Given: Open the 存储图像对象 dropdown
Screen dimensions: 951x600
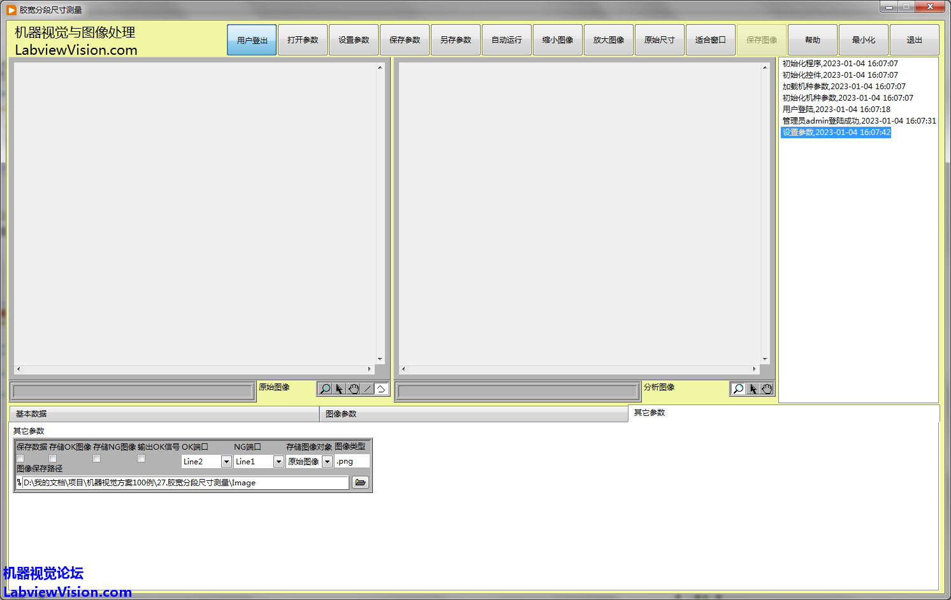Looking at the screenshot, I should 327,461.
